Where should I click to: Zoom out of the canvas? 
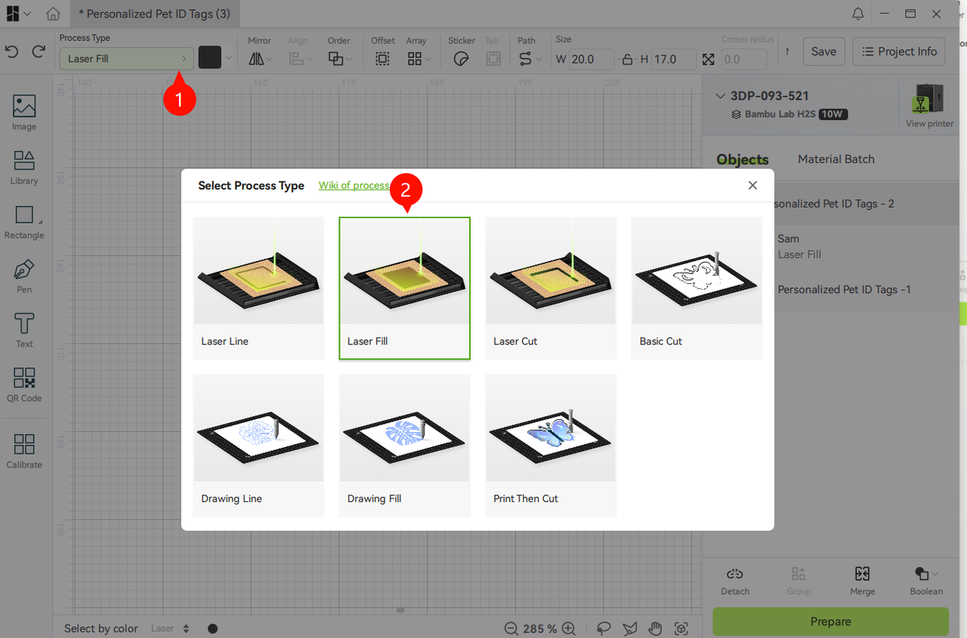tap(511, 628)
